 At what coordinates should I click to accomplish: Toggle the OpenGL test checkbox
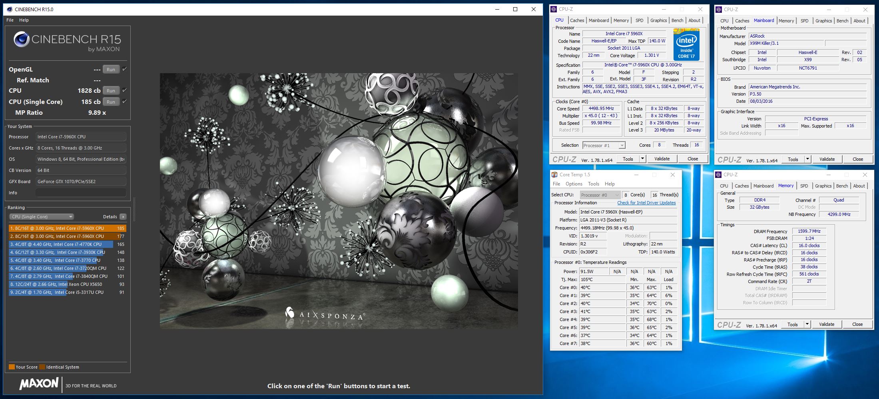[124, 69]
